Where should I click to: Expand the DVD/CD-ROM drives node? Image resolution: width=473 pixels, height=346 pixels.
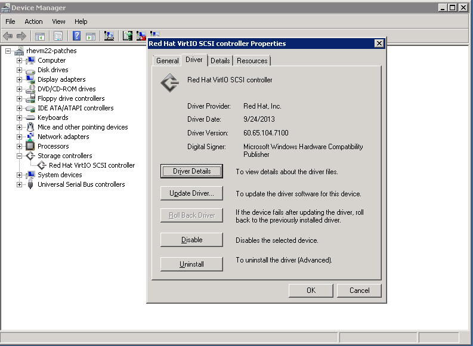point(19,89)
